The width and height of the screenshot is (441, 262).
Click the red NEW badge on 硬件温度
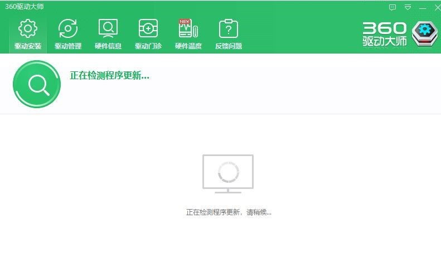184,22
